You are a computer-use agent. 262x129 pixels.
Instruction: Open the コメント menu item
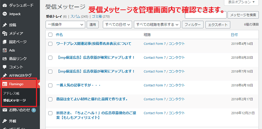(x=16, y=67)
